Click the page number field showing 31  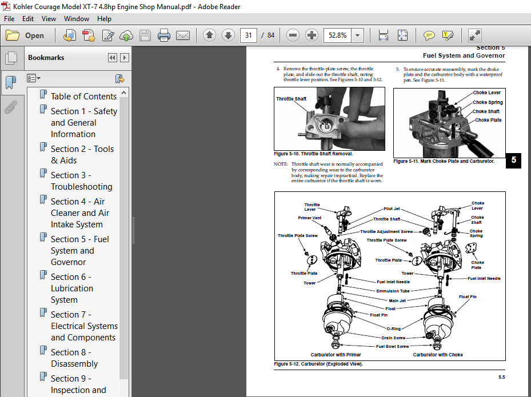249,35
